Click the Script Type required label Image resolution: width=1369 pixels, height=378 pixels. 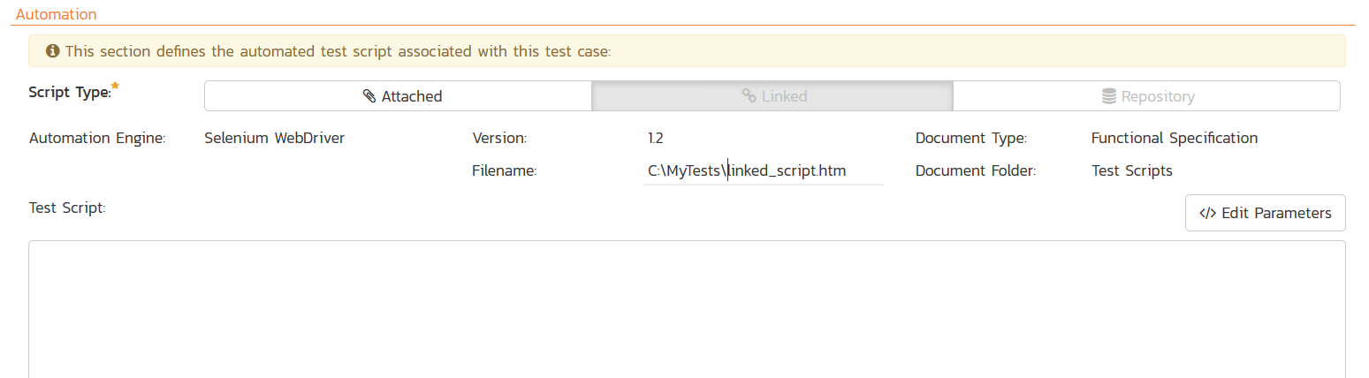click(70, 94)
